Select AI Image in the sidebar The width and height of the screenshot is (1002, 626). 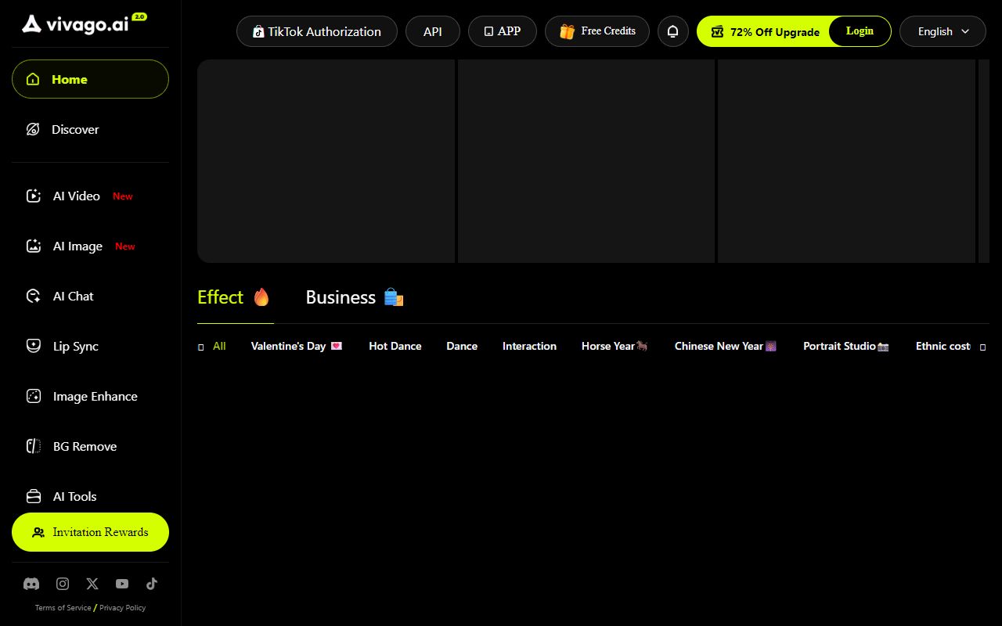(x=77, y=246)
